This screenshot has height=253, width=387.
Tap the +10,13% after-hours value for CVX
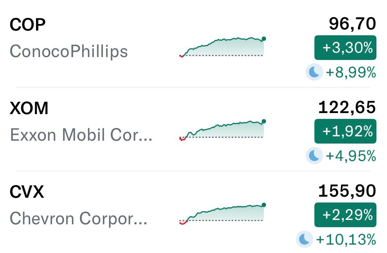[x=346, y=240]
